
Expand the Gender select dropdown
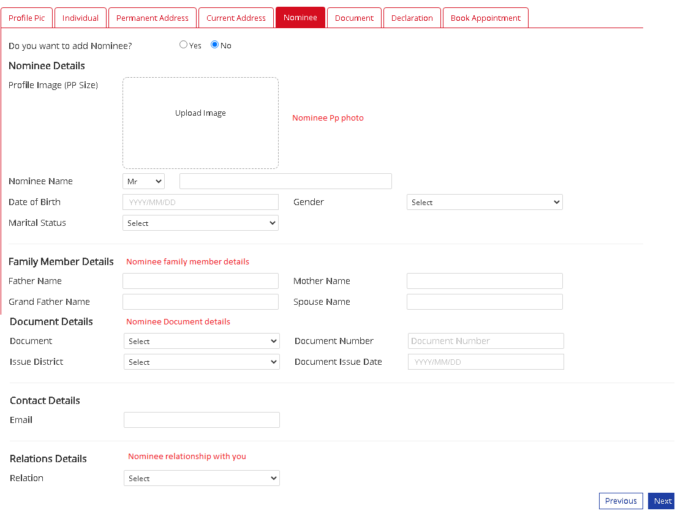(484, 203)
